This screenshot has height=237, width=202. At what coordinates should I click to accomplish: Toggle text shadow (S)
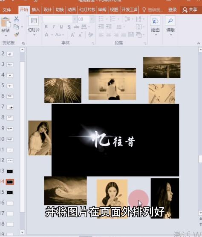69,27
